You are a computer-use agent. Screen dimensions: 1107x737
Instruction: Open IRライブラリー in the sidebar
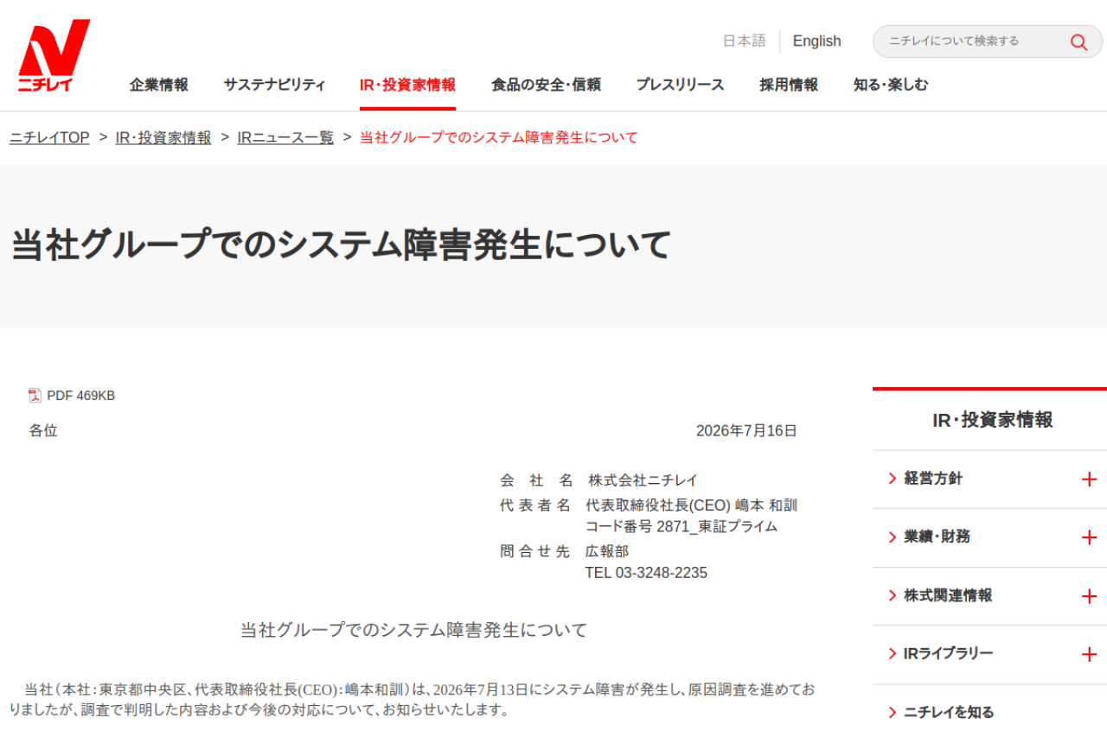(948, 654)
